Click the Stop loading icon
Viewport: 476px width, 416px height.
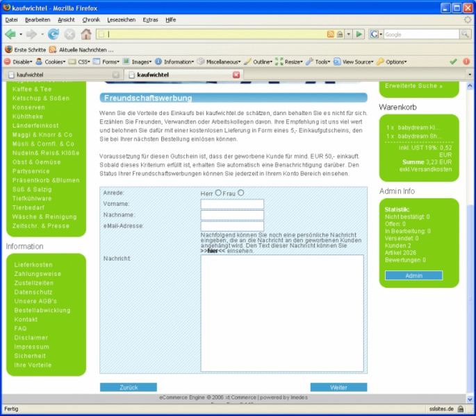tap(69, 34)
